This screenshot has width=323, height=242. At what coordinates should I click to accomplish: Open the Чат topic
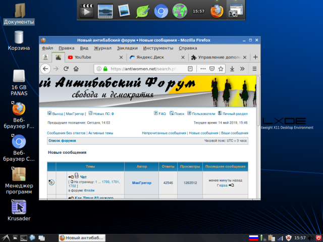coord(83,177)
